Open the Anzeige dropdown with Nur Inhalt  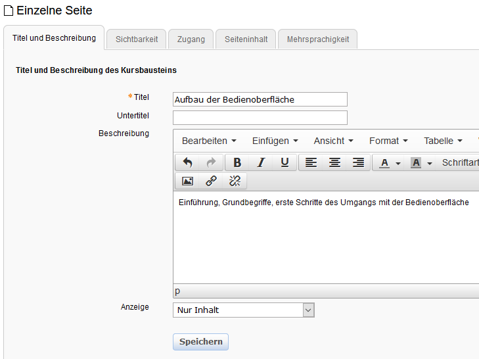pos(244,310)
